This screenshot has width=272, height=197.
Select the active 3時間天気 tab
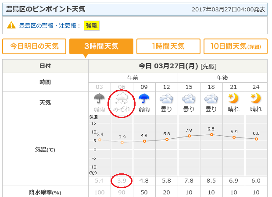point(101,46)
